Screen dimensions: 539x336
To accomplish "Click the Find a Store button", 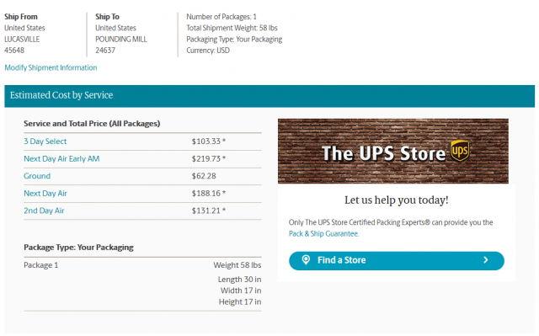I will 397,261.
